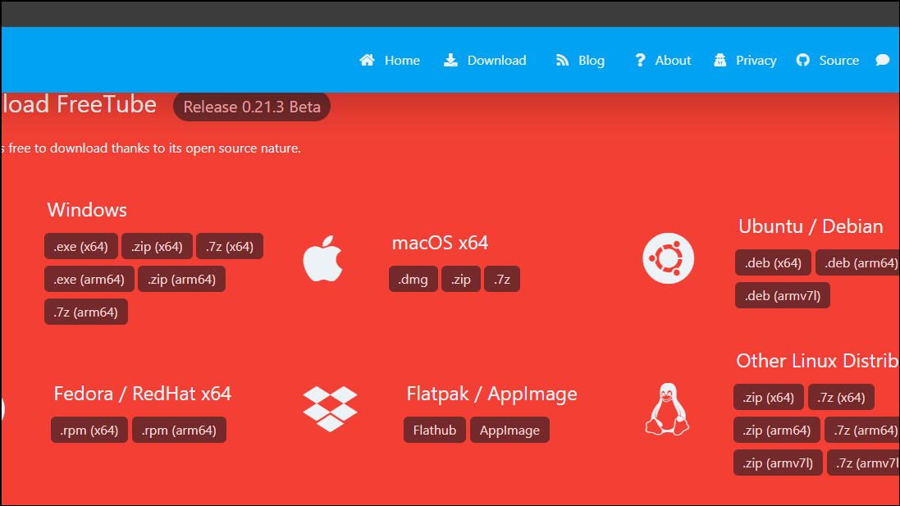Download Ubuntu .deb (x64) package
This screenshot has height=506, width=900.
(x=773, y=262)
